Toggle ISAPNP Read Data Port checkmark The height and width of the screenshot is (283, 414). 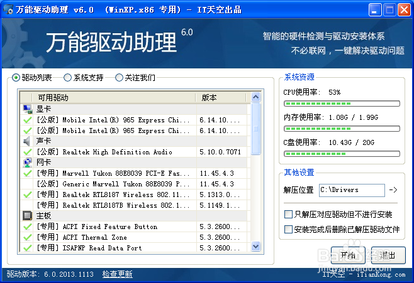pos(27,248)
